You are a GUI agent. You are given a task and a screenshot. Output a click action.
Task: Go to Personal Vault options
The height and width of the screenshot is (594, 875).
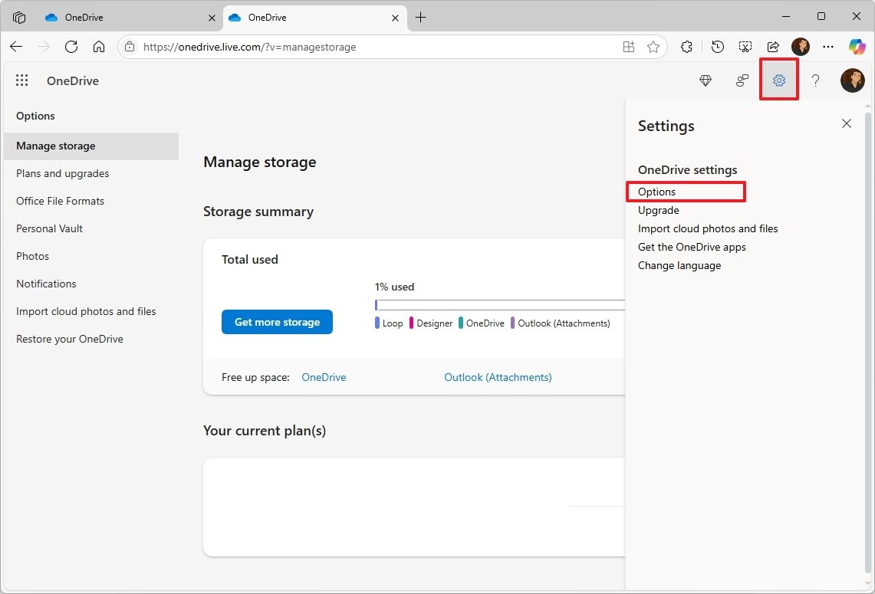pos(50,228)
